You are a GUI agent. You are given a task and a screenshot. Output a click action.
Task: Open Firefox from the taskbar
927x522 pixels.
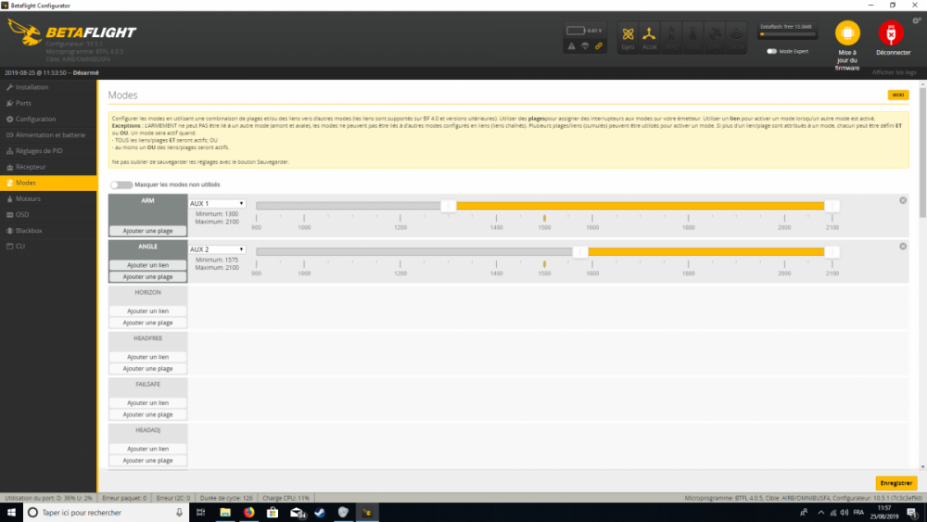(x=248, y=513)
